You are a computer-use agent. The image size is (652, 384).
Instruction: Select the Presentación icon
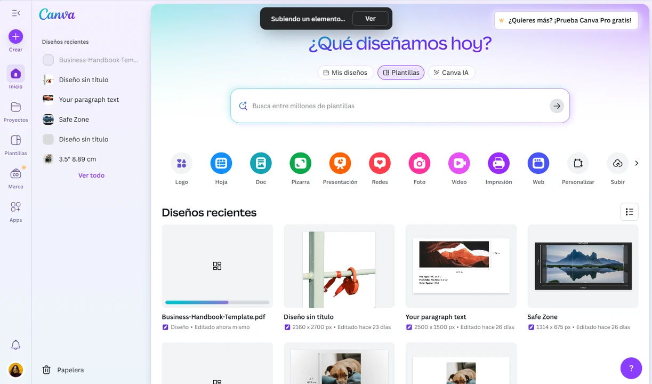coord(340,163)
